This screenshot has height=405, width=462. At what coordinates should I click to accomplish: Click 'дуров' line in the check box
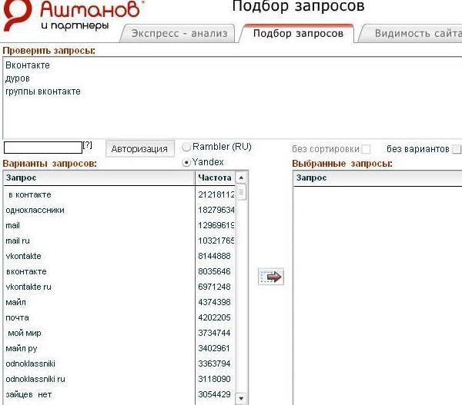click(18, 78)
